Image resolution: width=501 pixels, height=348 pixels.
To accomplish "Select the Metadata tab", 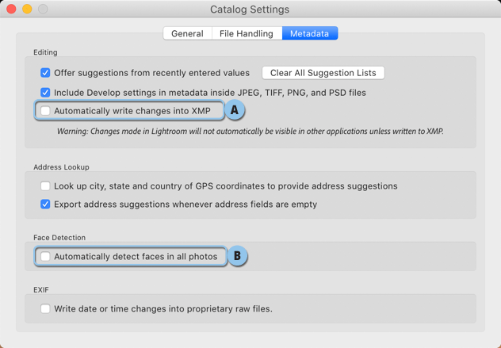I will pos(310,33).
